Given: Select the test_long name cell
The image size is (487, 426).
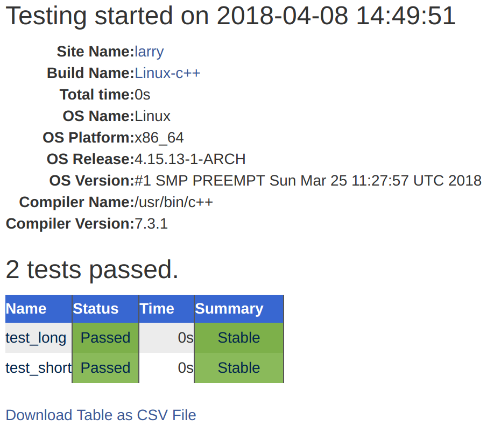Looking at the screenshot, I should [36, 338].
